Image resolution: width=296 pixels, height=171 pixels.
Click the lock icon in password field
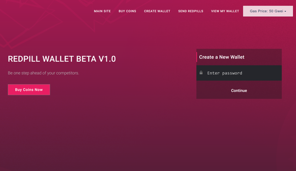201,73
